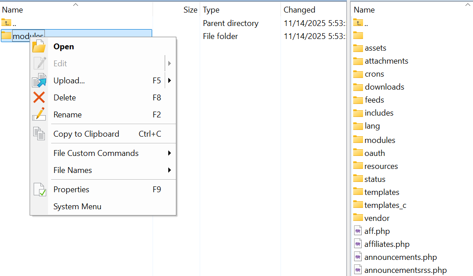
Task: Click the red X Delete icon
Action: click(39, 98)
